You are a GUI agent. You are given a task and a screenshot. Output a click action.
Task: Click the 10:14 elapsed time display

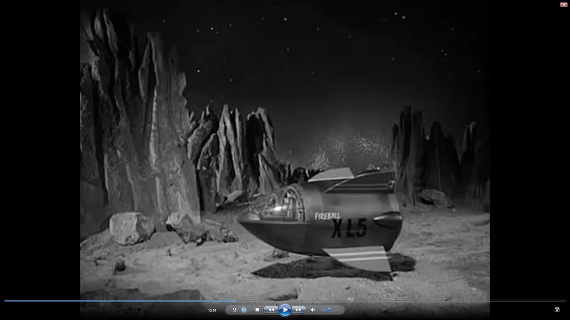pyautogui.click(x=212, y=310)
